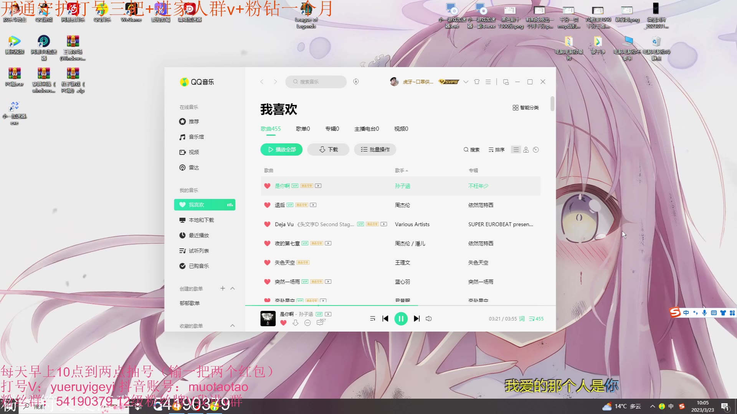Play the MV for song 退后
737x414 pixels.
click(x=313, y=205)
